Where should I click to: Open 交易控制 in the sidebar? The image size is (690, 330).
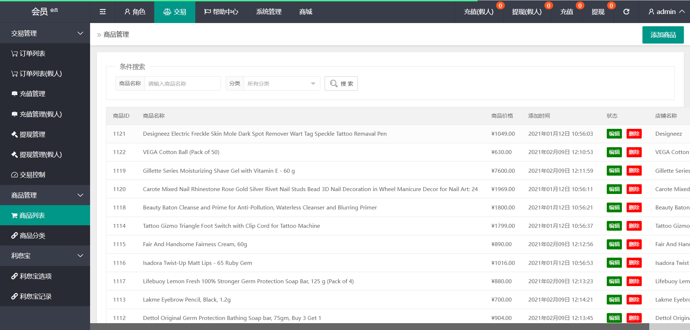point(32,175)
